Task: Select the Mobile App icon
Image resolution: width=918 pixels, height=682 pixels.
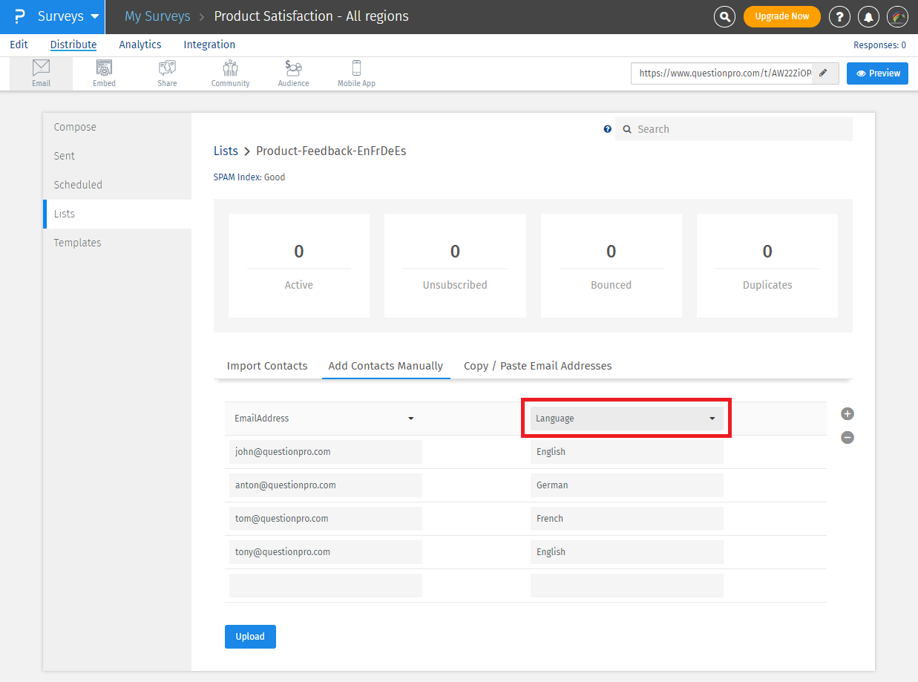Action: pyautogui.click(x=356, y=73)
